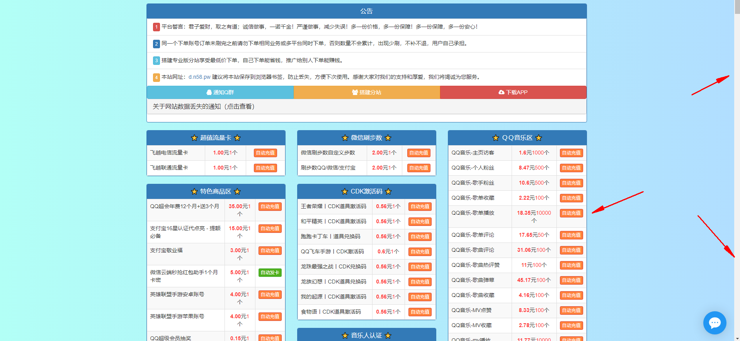This screenshot has height=341, width=740.
Task: Click 自动充值 for 王者荣耀 CDK道具激活码
Action: [420, 207]
